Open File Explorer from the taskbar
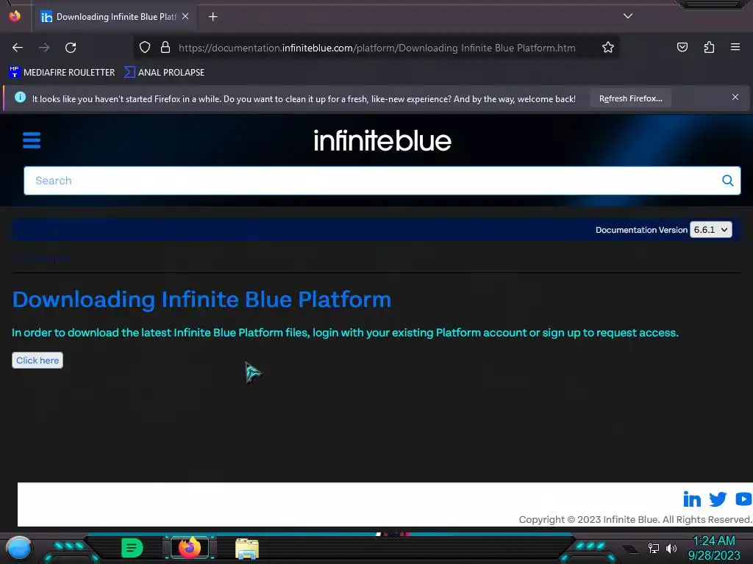753x564 pixels. tap(247, 549)
